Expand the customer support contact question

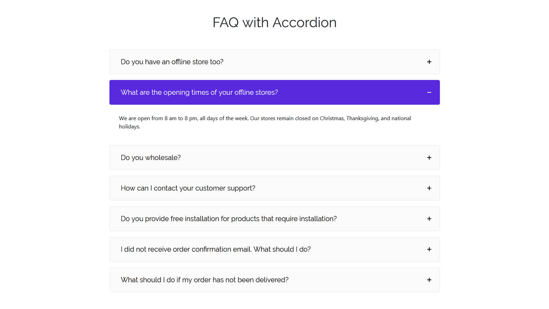[274, 188]
